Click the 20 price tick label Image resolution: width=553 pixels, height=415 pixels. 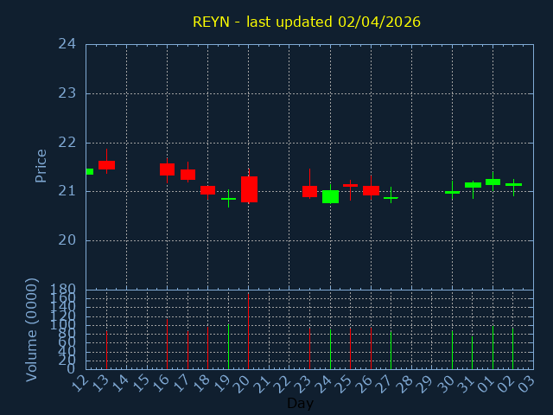67,240
